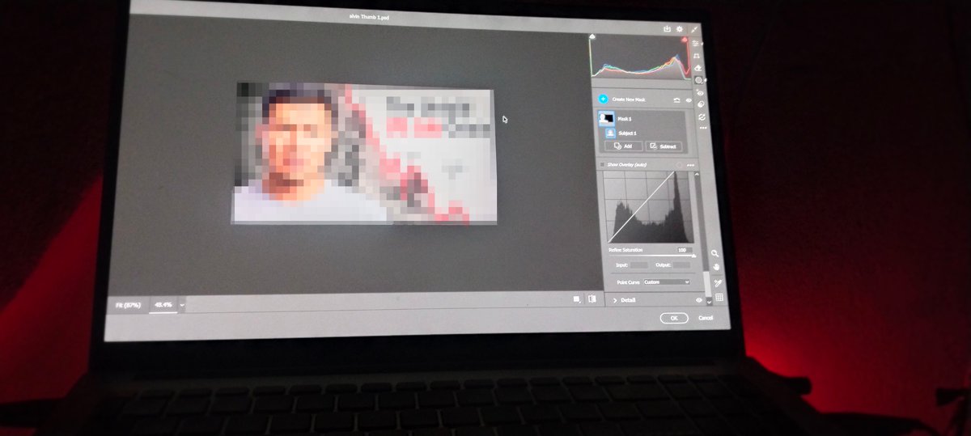The height and width of the screenshot is (436, 971).
Task: Click the Add to mask button
Action: [x=623, y=146]
